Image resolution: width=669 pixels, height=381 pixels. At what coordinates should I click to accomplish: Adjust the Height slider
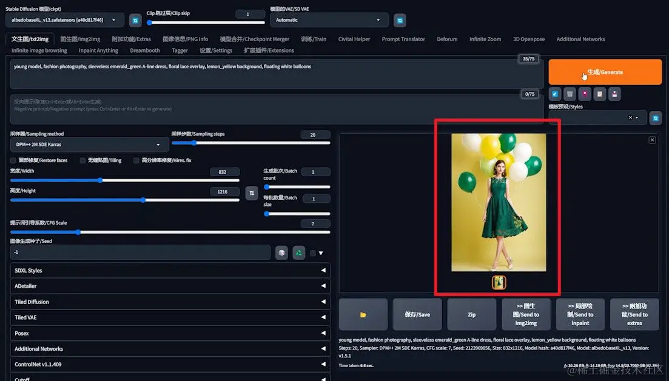pyautogui.click(x=124, y=200)
